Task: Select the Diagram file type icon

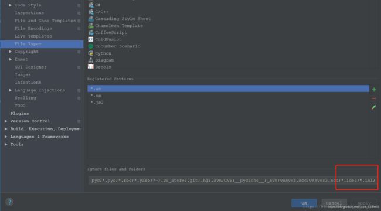Action: 91,60
